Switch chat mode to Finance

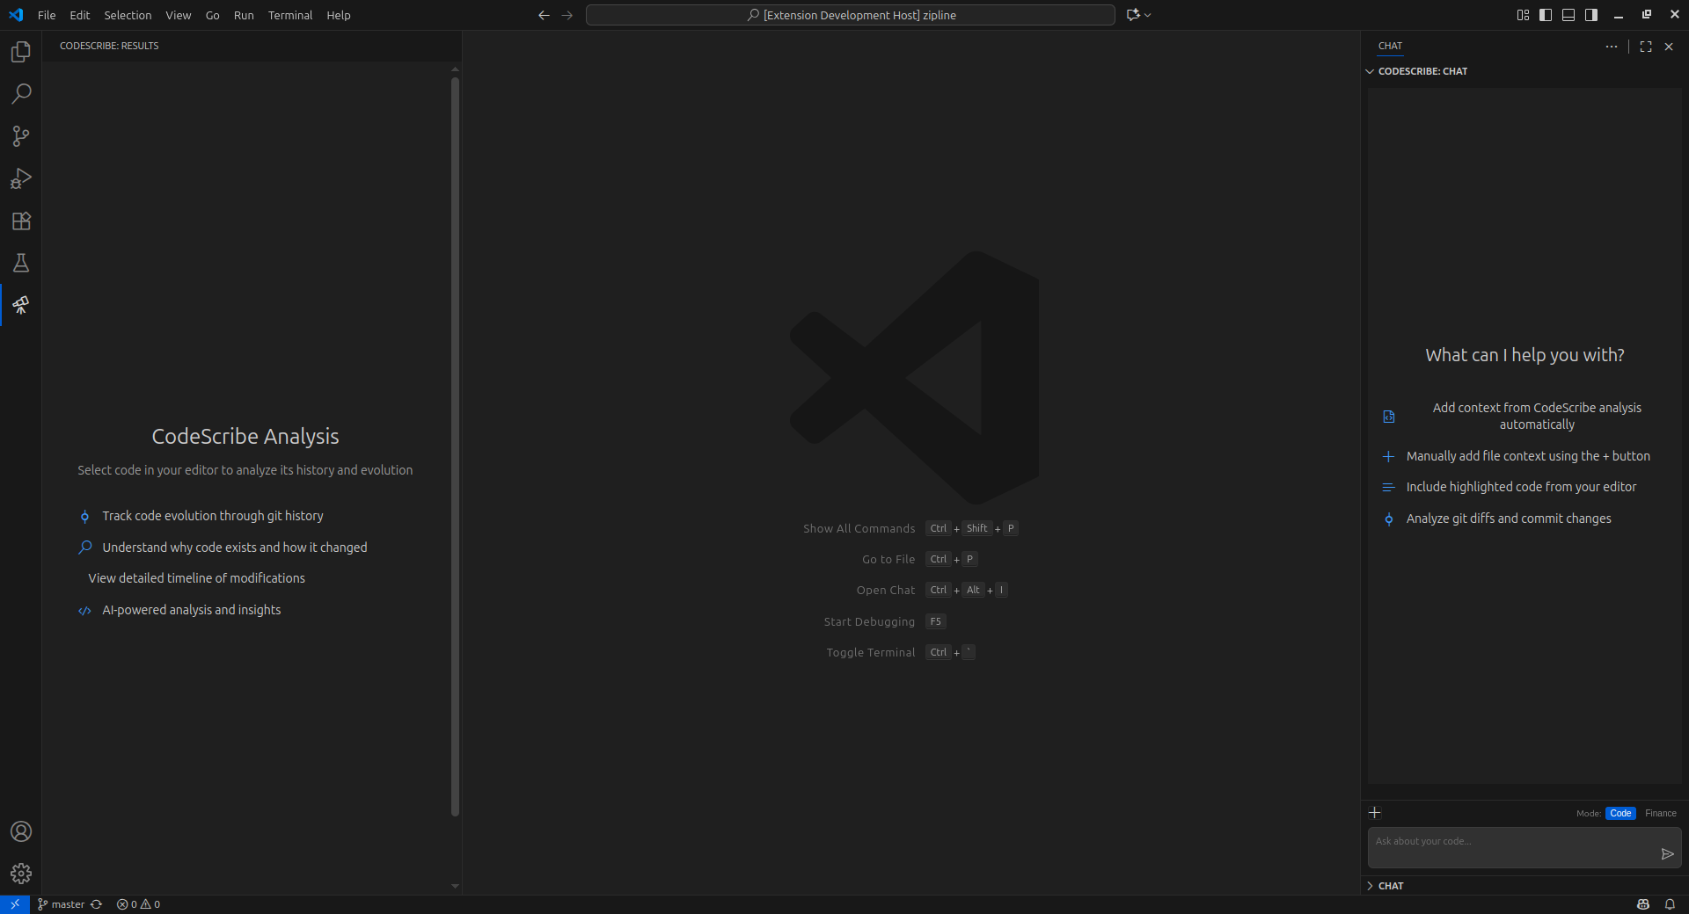1661,813
